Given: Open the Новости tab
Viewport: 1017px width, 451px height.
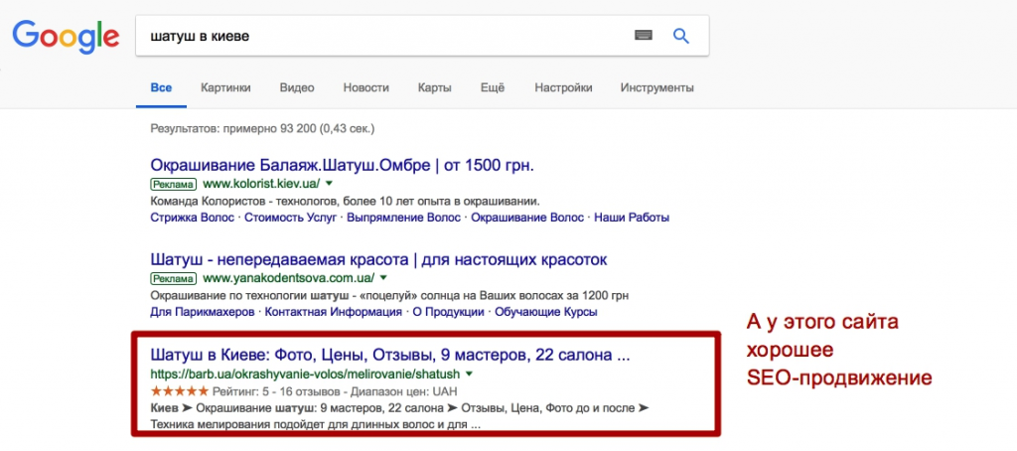Looking at the screenshot, I should (365, 87).
